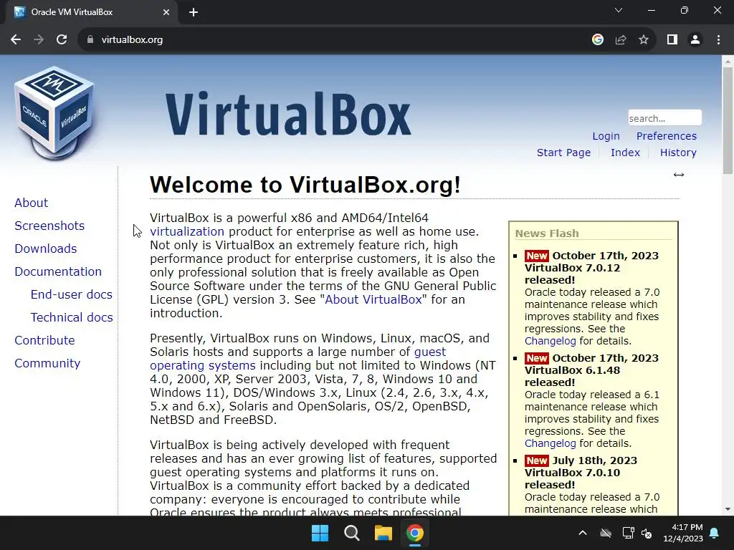The width and height of the screenshot is (734, 550).
Task: Open Contribute in the sidebar
Action: 44,340
